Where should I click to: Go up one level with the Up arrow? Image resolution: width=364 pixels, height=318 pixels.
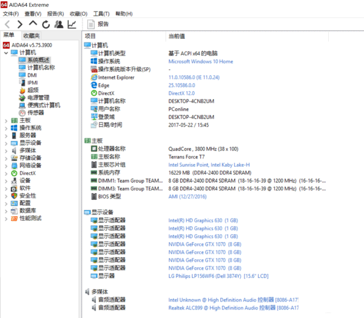click(33, 24)
